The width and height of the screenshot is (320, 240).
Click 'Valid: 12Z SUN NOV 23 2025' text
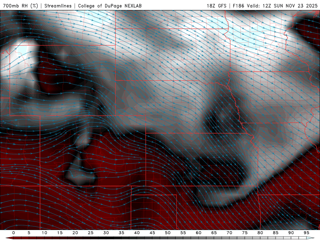pyautogui.click(x=282, y=6)
